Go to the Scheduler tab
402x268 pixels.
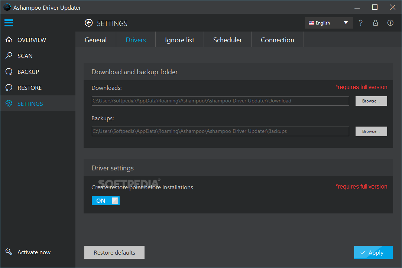[227, 40]
